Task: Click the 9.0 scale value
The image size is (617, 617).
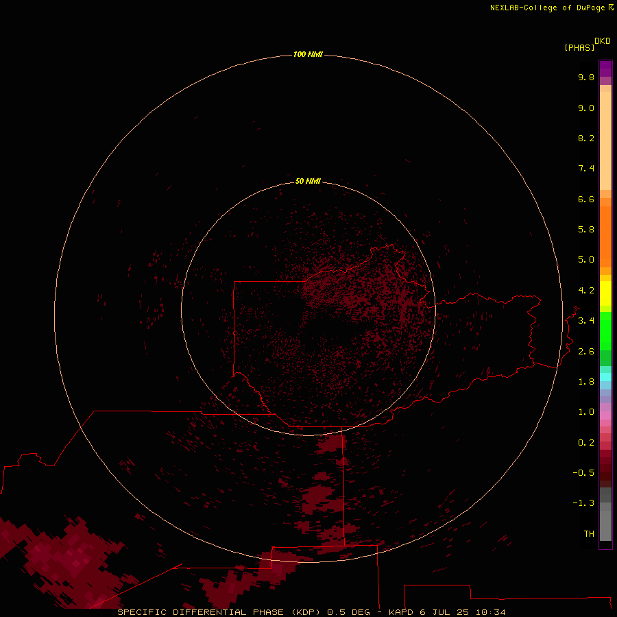Action: point(586,108)
